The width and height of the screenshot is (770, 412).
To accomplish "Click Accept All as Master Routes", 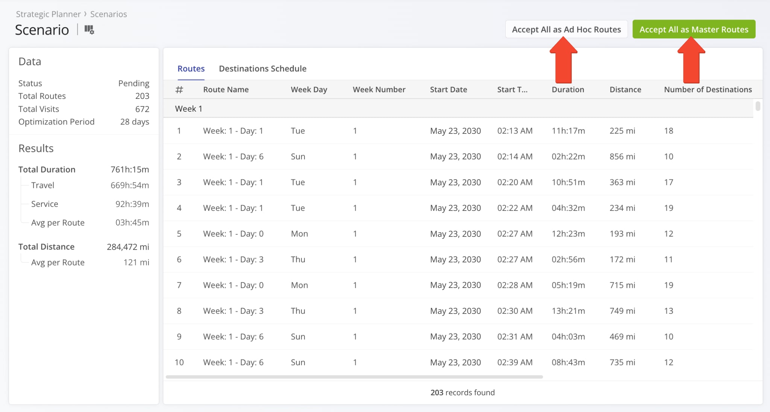I will click(x=694, y=29).
